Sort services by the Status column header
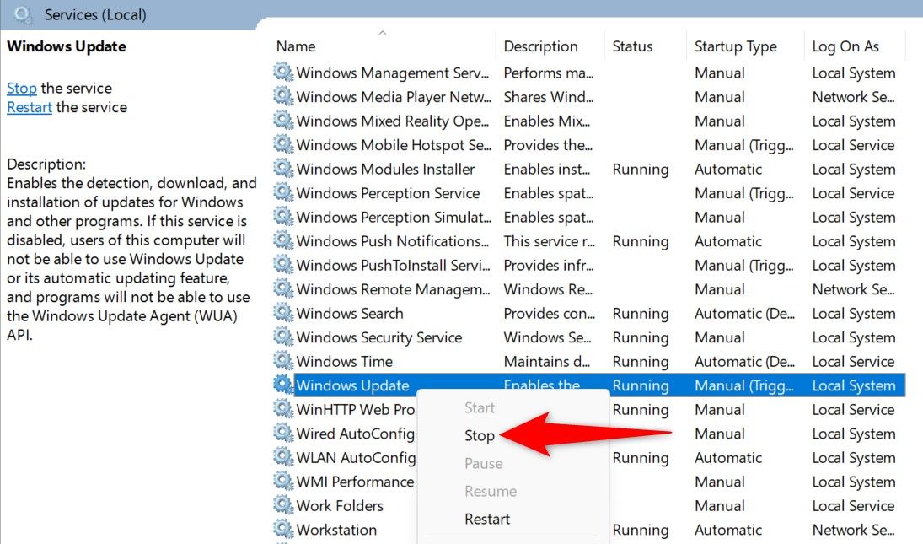This screenshot has height=544, width=923. [632, 46]
